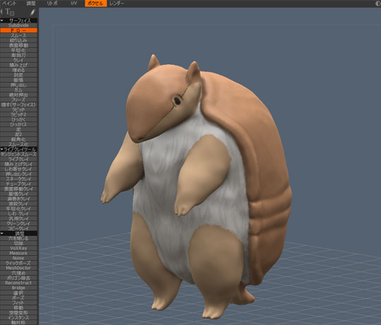
Task: Open the VoXRay tool
Action: [x=19, y=249]
